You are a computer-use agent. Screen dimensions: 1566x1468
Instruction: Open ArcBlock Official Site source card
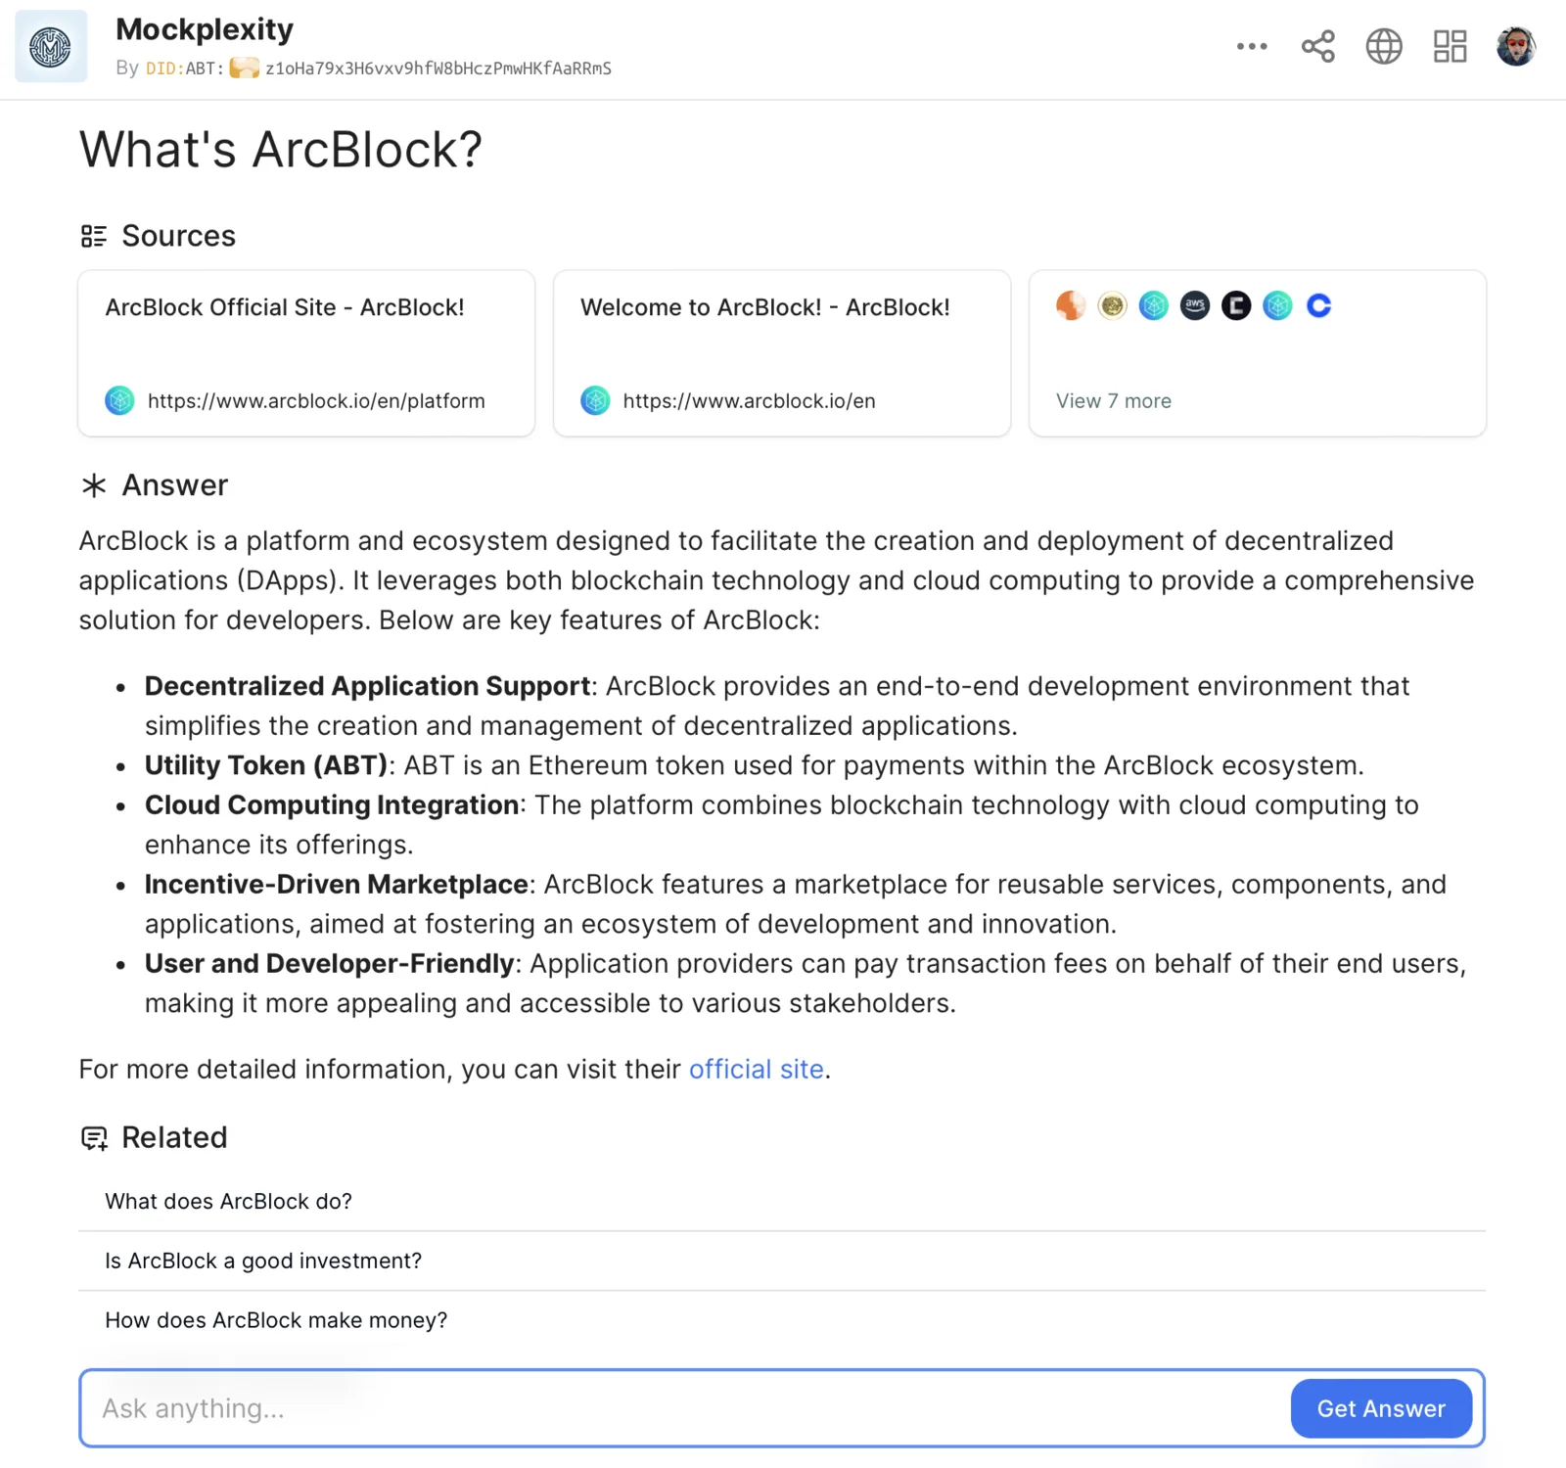[x=306, y=353]
